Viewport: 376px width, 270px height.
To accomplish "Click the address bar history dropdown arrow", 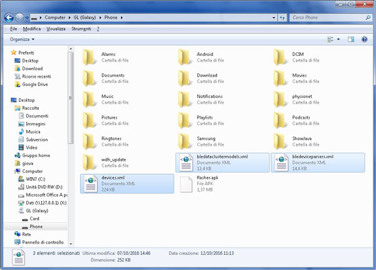I will (x=274, y=18).
